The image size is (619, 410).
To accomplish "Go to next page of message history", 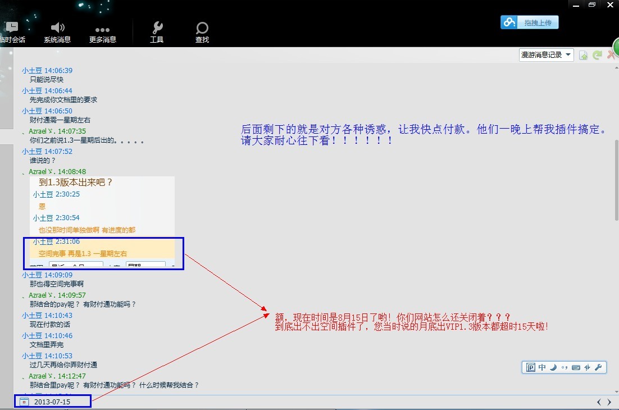I will tap(609, 402).
